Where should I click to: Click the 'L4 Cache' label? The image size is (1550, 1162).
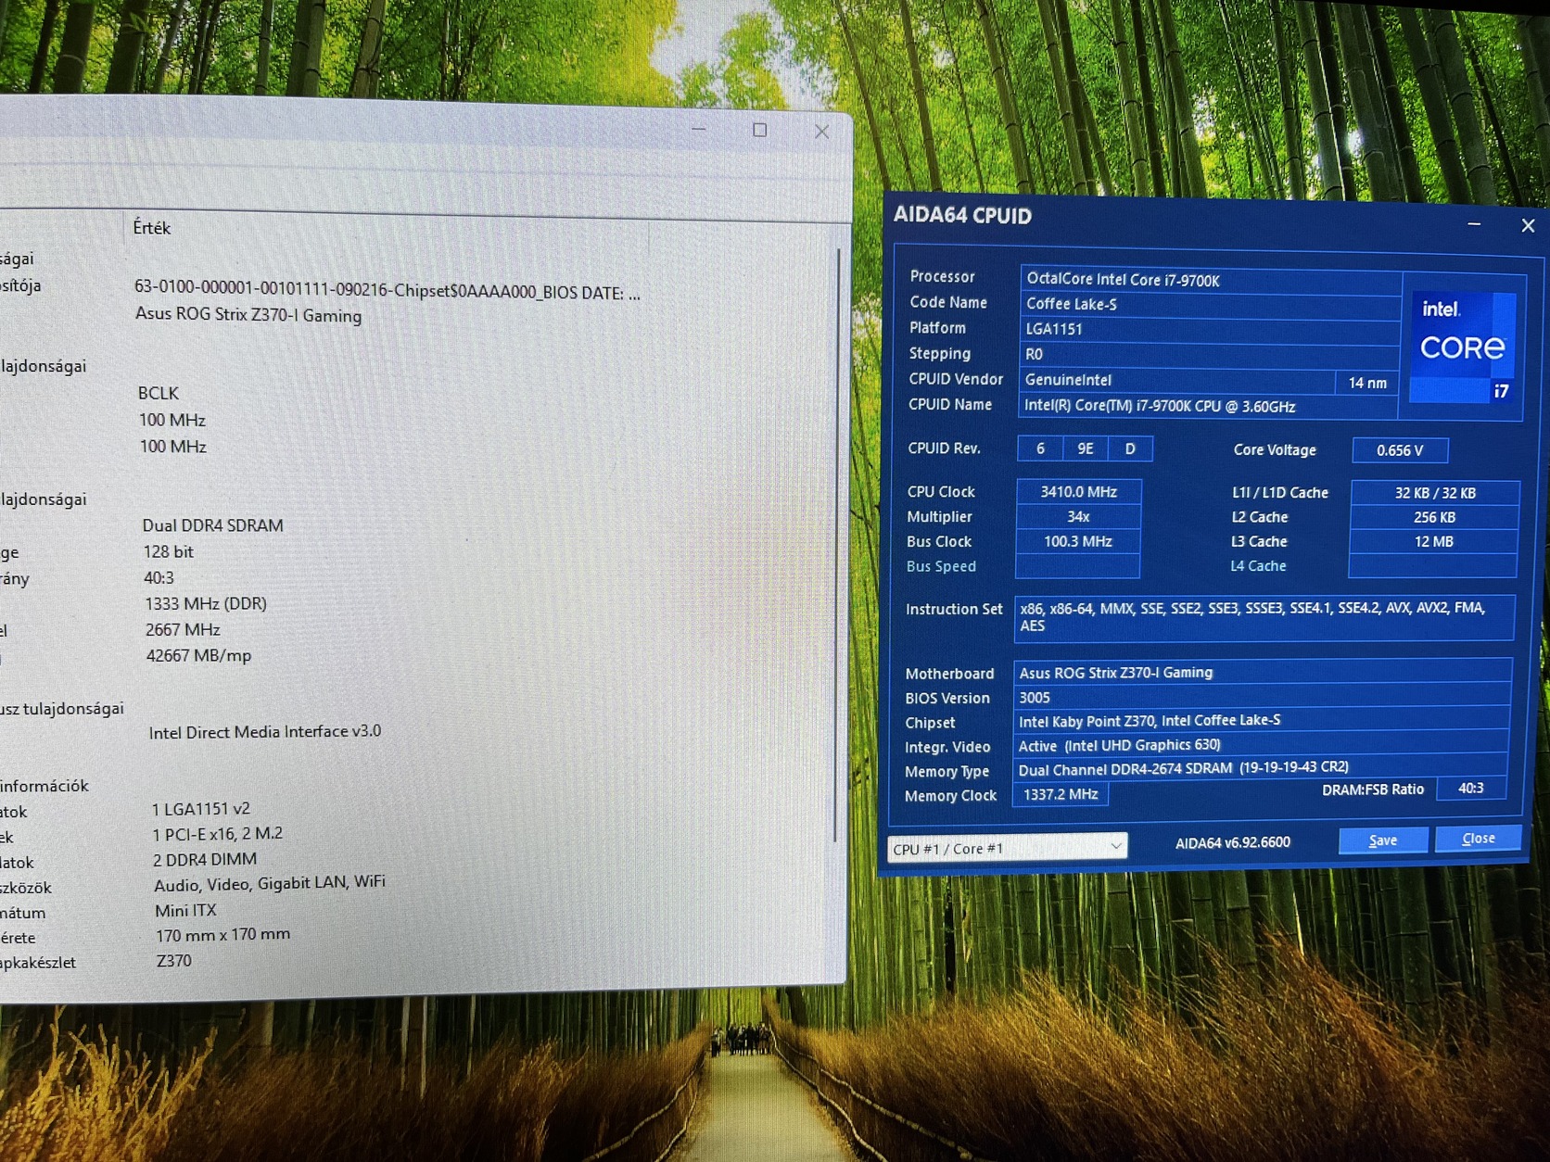(x=1258, y=565)
